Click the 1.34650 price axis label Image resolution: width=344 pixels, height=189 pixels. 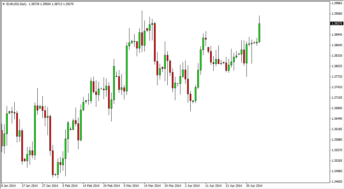[x=337, y=182]
